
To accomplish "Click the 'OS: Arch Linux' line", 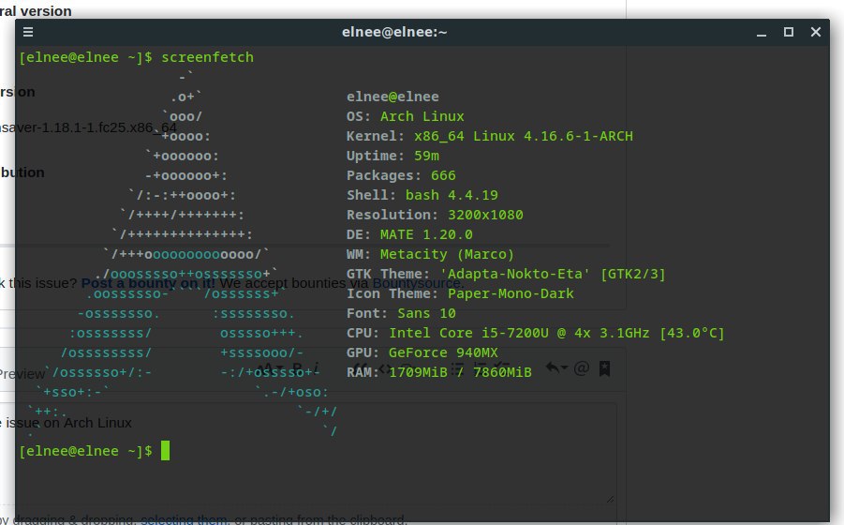I will (406, 116).
